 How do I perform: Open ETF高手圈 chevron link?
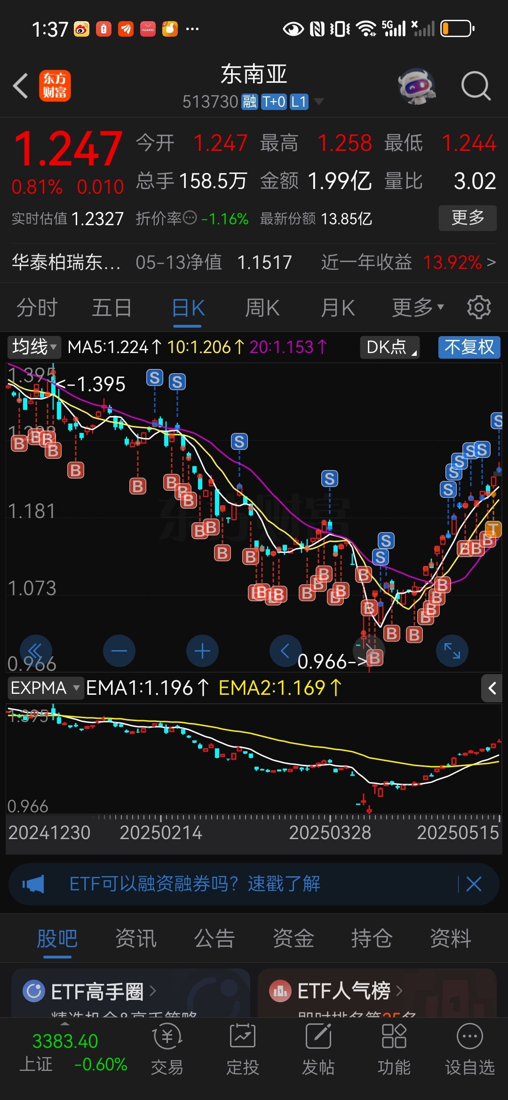152,991
